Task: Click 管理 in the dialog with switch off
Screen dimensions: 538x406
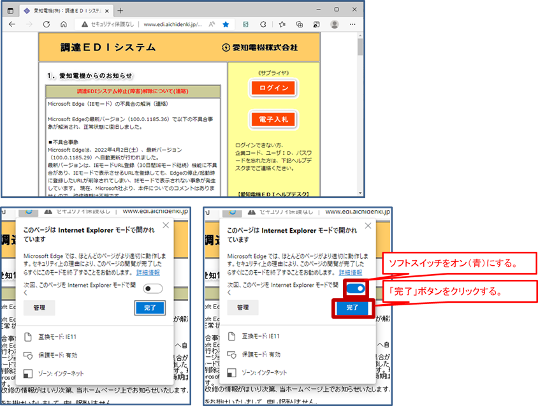Action: pyautogui.click(x=39, y=307)
